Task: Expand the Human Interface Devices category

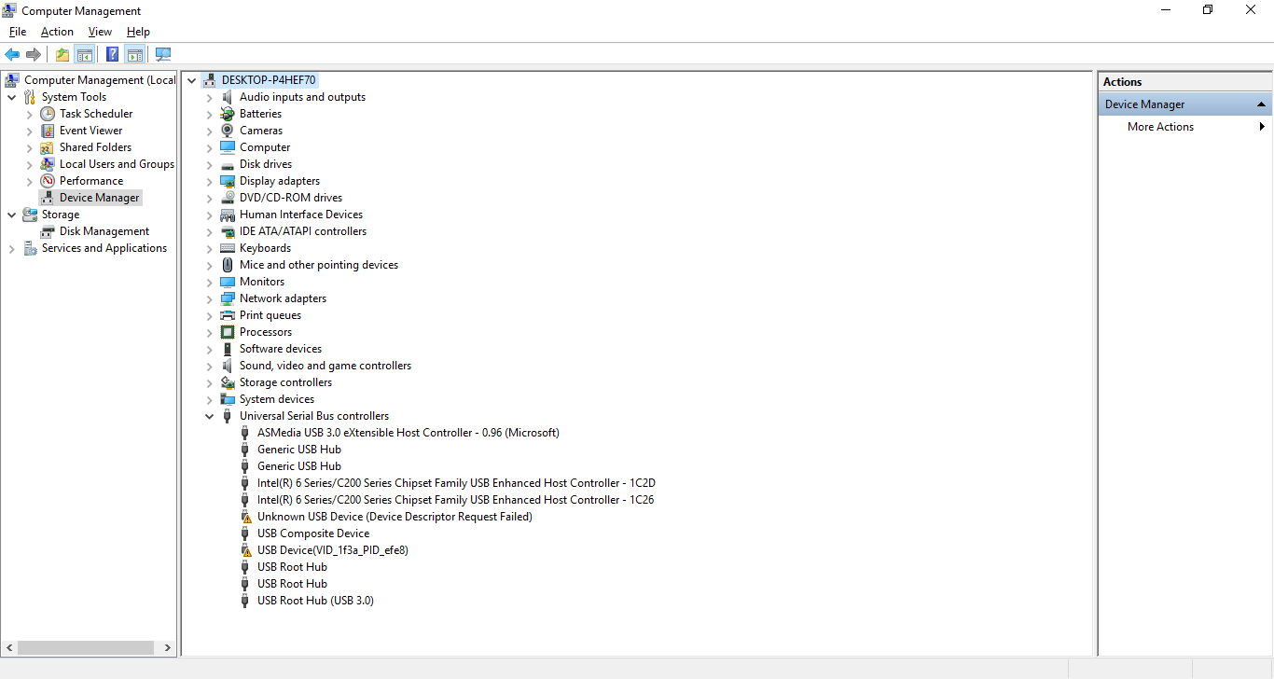Action: (x=210, y=215)
